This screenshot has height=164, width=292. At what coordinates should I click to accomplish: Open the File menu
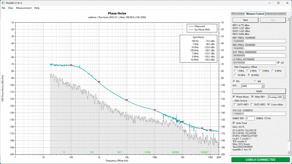[3, 8]
